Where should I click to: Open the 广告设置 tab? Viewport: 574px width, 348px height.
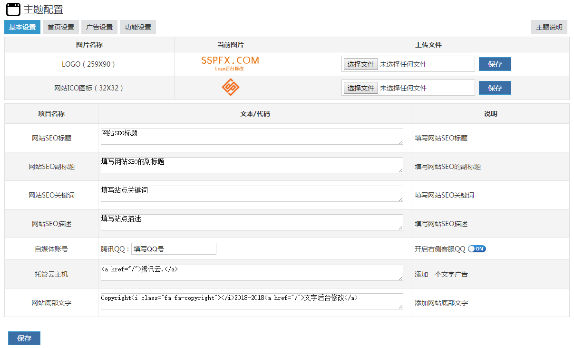coord(99,27)
